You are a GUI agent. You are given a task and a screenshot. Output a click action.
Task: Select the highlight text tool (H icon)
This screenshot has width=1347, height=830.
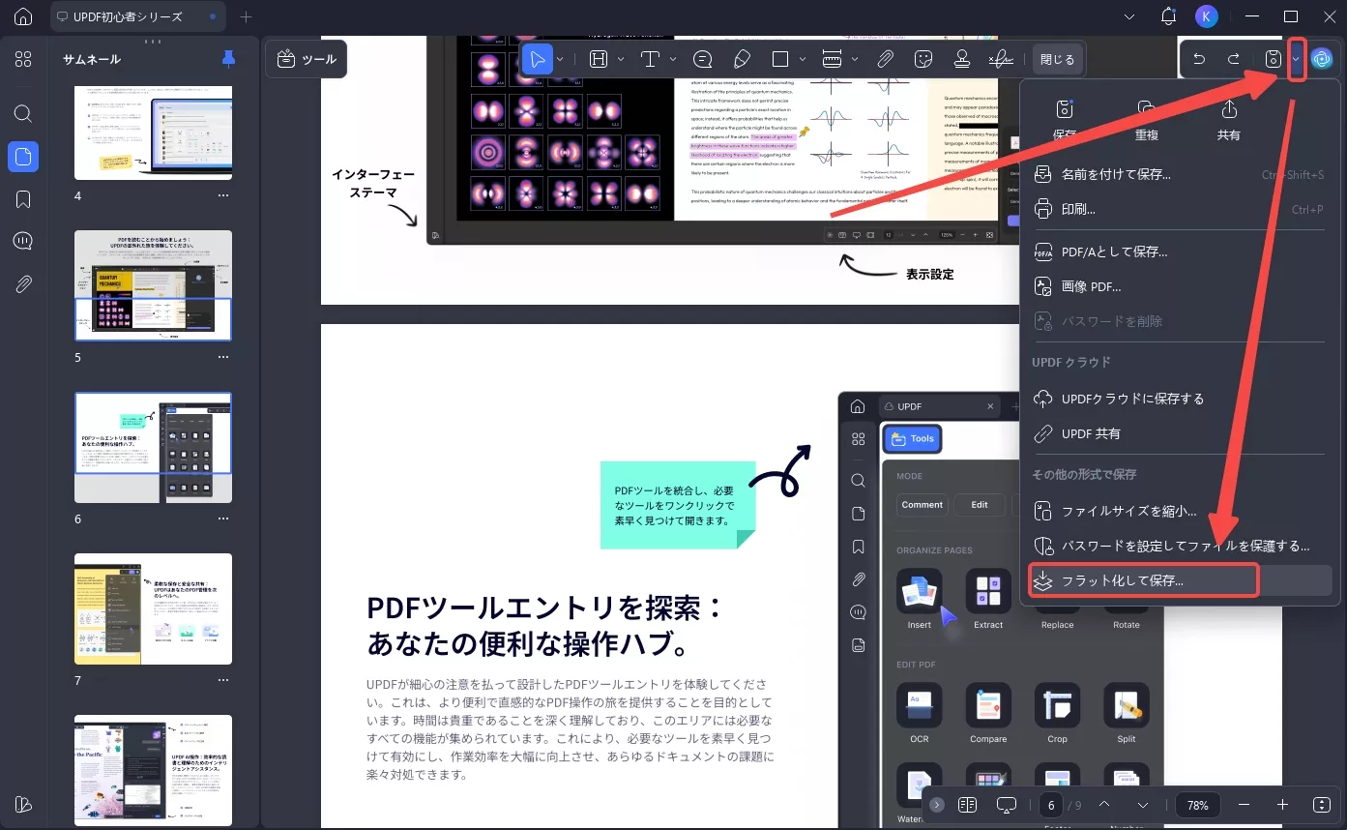pos(599,59)
